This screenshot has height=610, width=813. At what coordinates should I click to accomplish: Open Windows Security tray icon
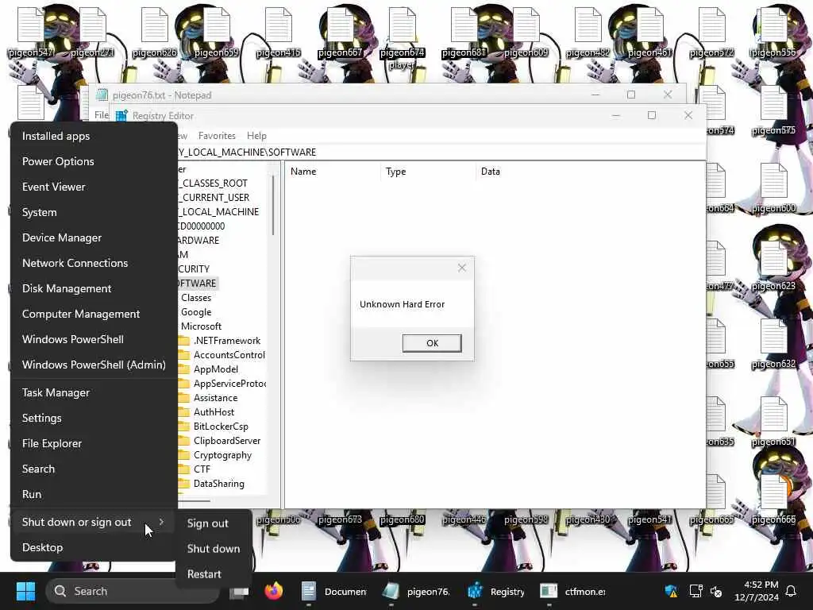[x=671, y=591]
